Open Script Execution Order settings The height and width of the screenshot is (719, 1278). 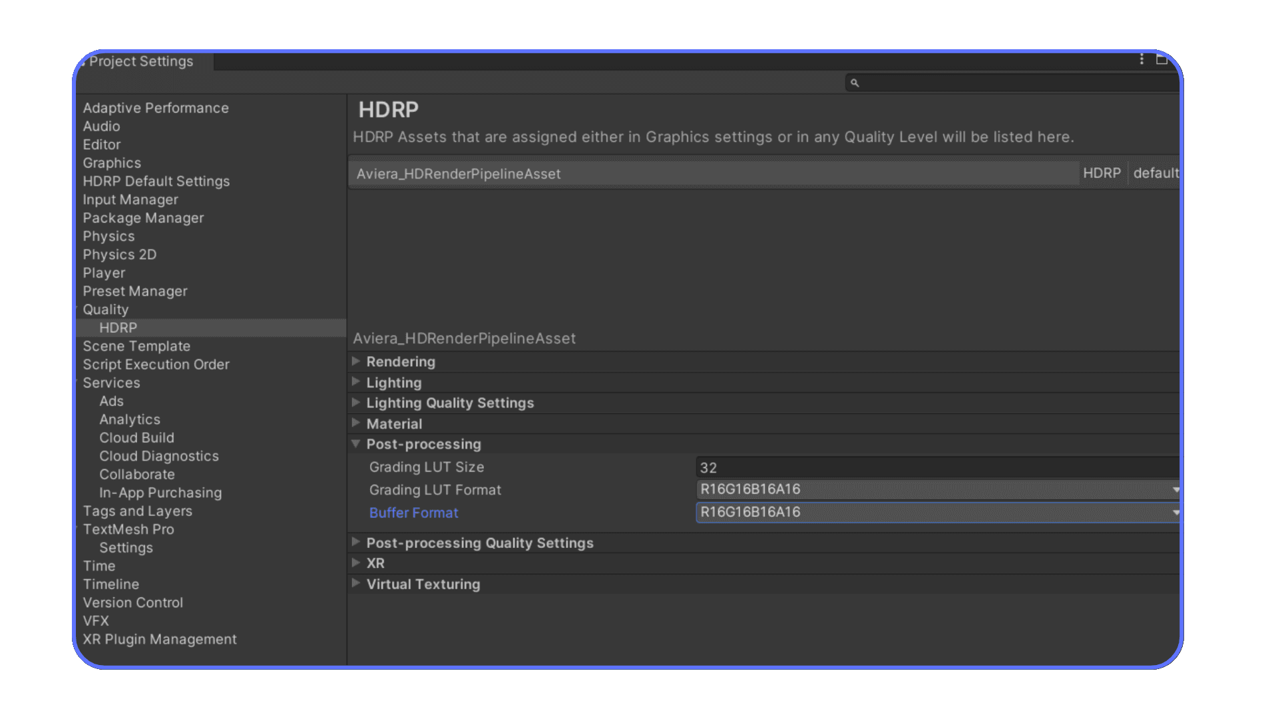tap(156, 364)
